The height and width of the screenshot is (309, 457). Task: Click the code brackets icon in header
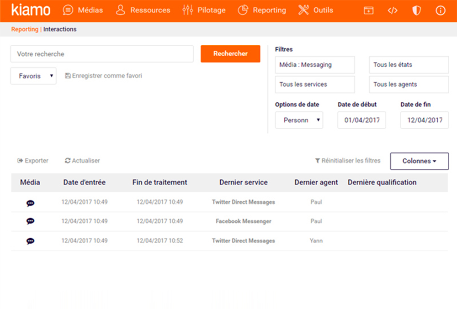(393, 10)
